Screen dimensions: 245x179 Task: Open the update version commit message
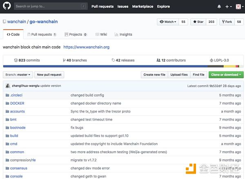pyautogui.click(x=51, y=86)
